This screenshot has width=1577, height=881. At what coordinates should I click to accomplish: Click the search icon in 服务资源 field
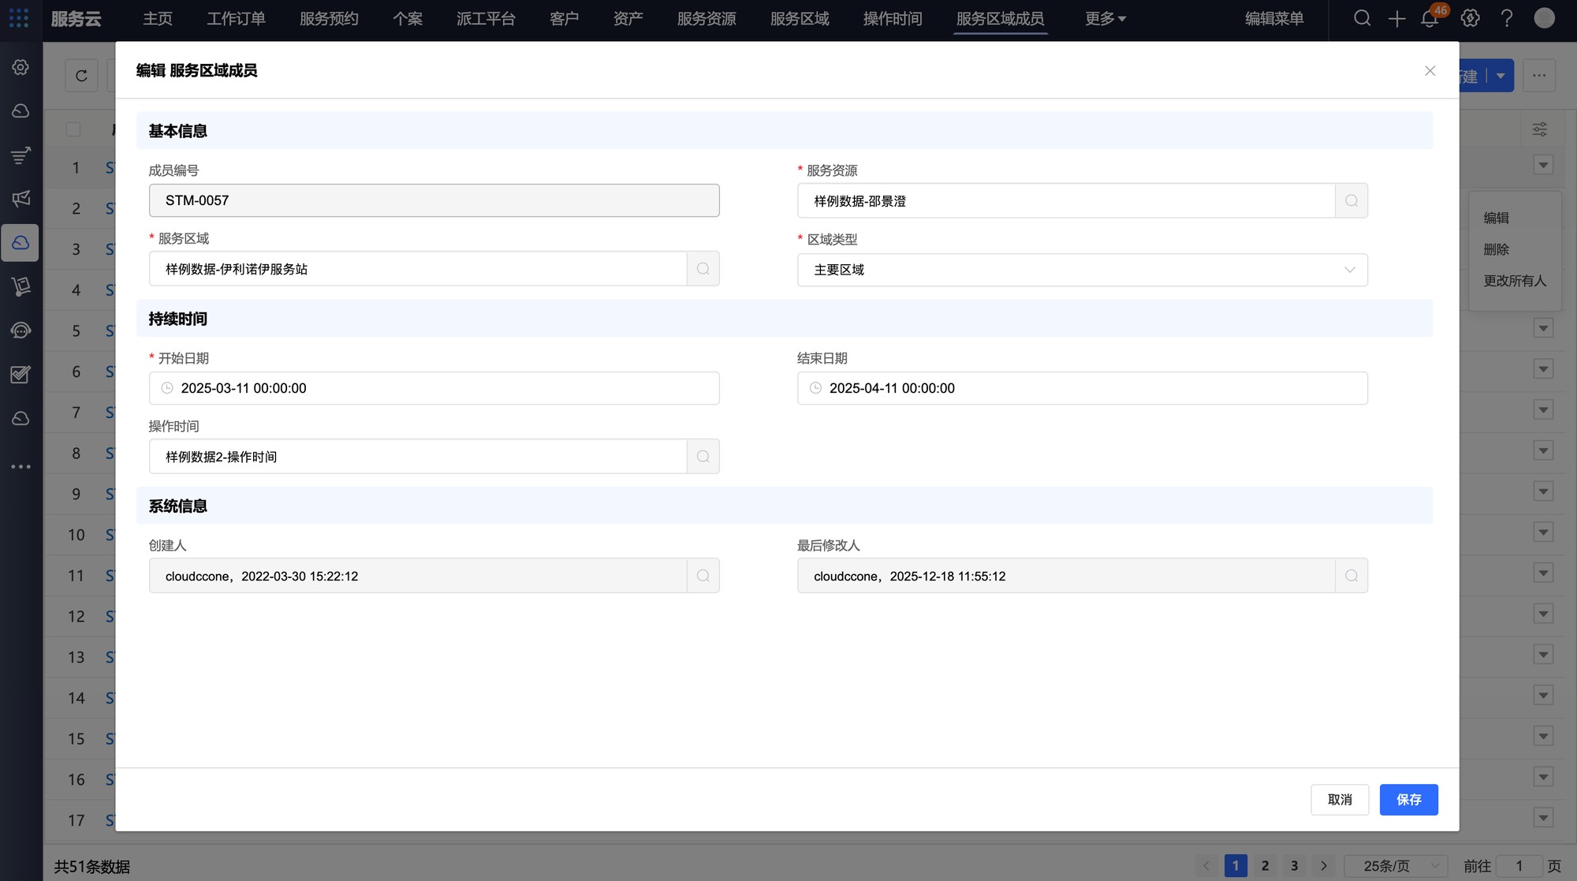pos(1351,201)
